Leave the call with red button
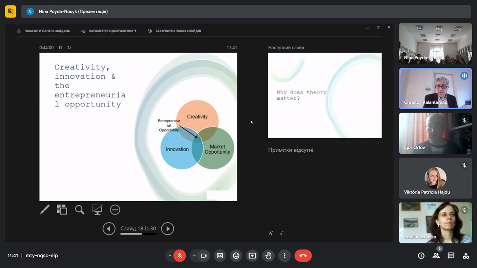This screenshot has width=477, height=268. pyautogui.click(x=303, y=256)
